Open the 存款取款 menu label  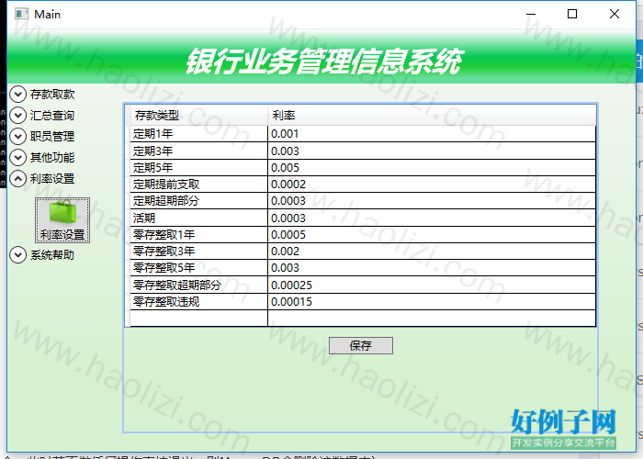point(52,95)
